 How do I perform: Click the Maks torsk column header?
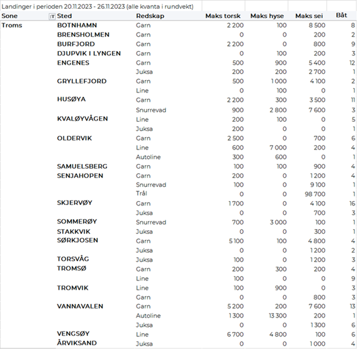(223, 16)
